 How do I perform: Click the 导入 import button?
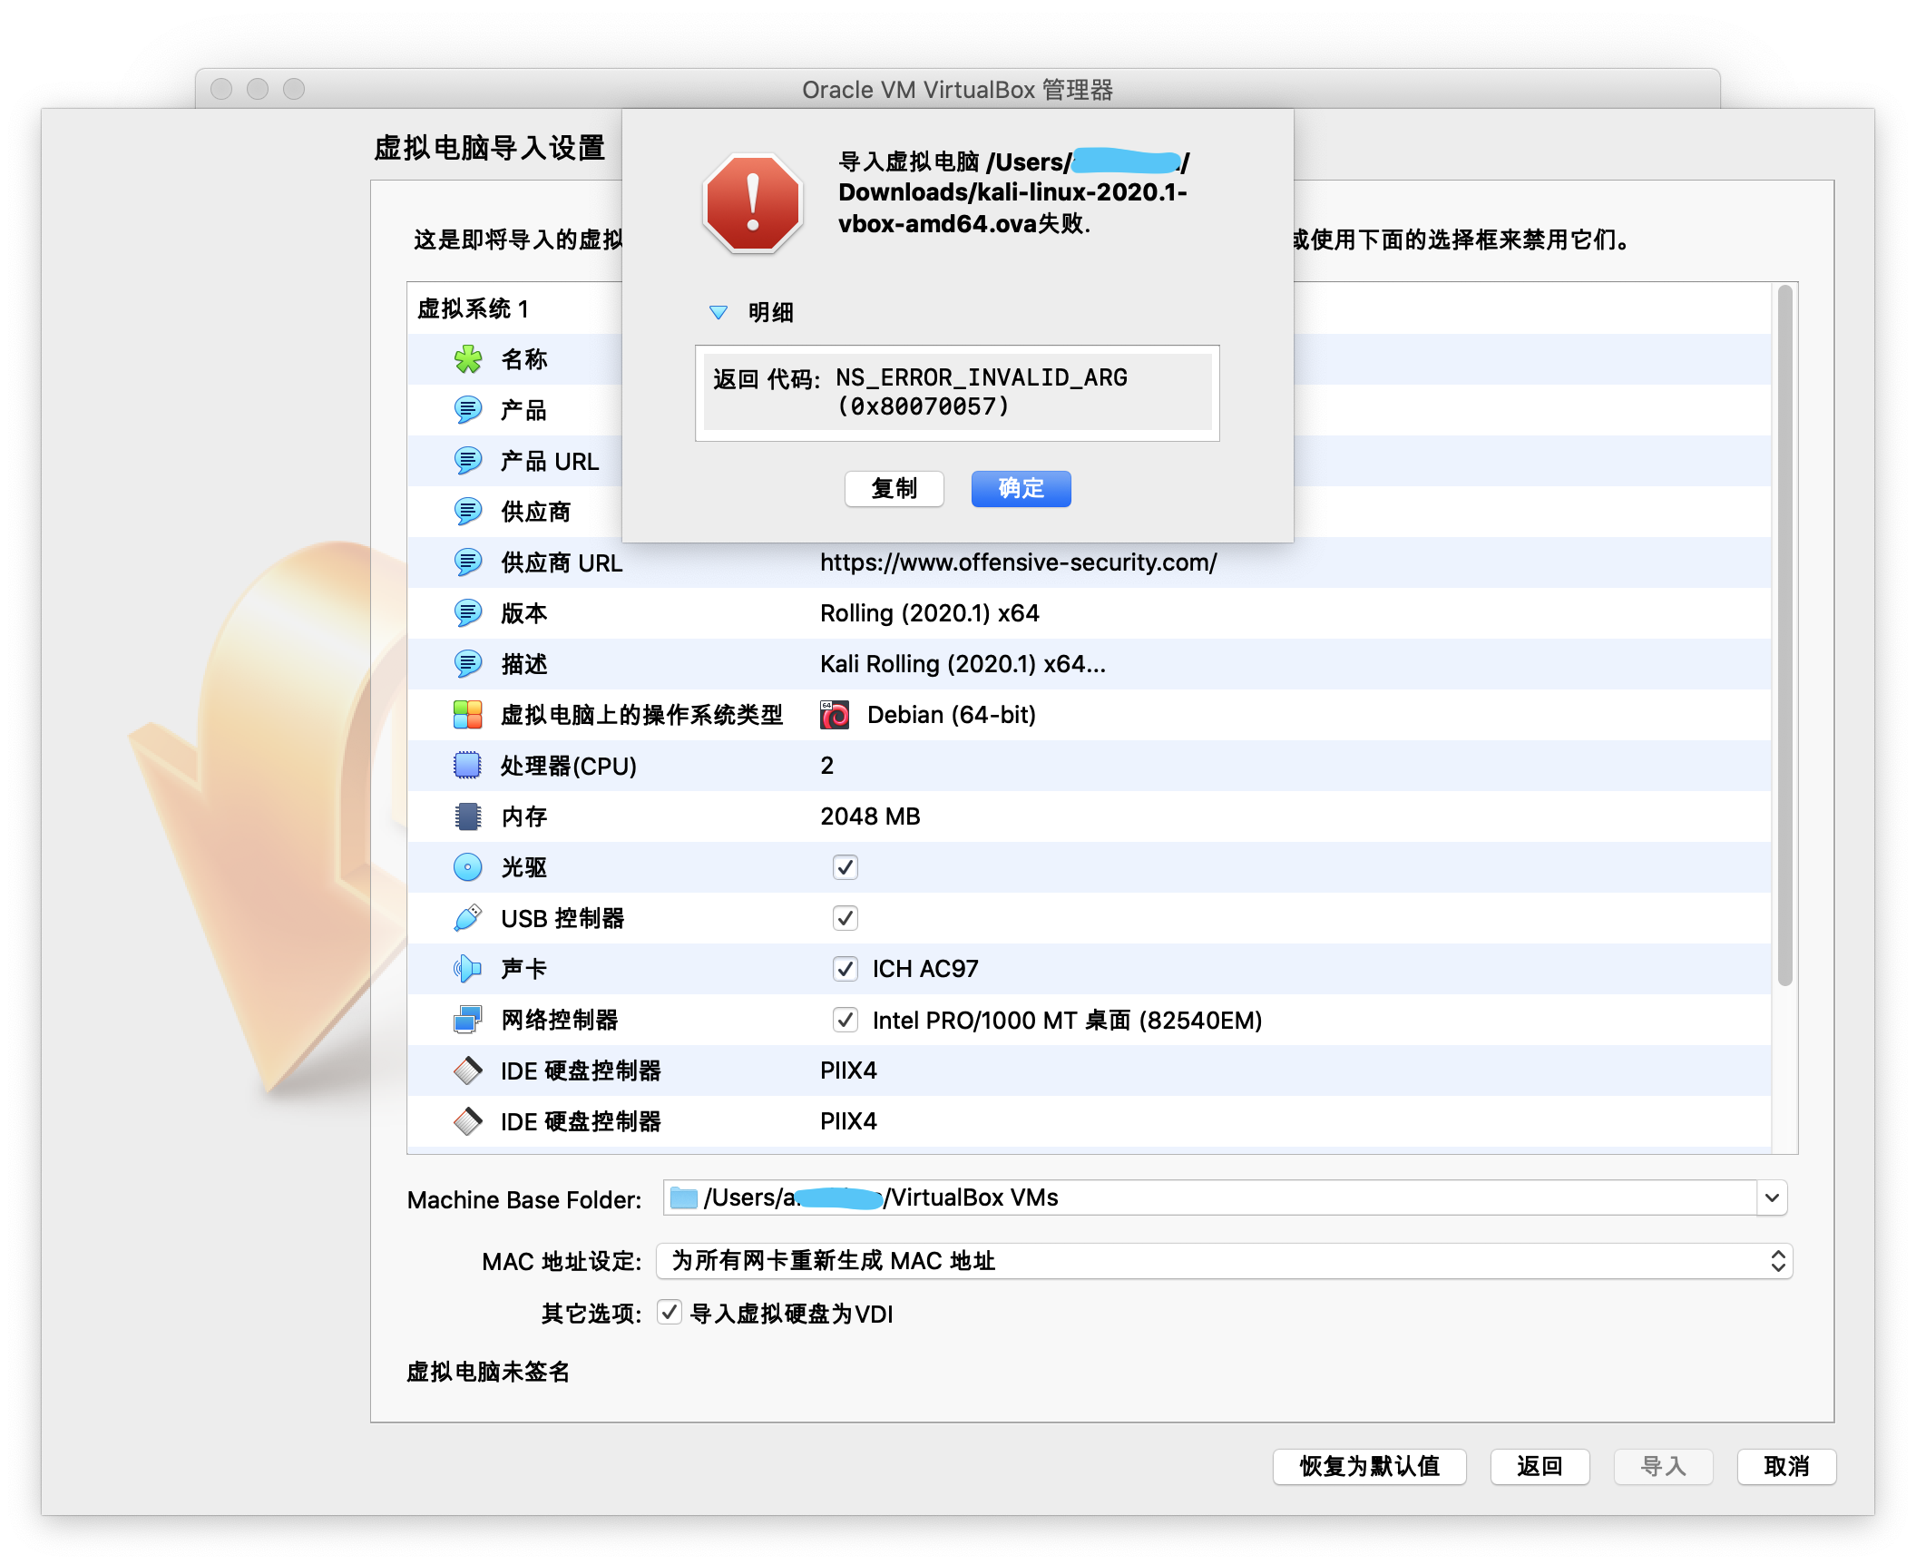tap(1664, 1466)
